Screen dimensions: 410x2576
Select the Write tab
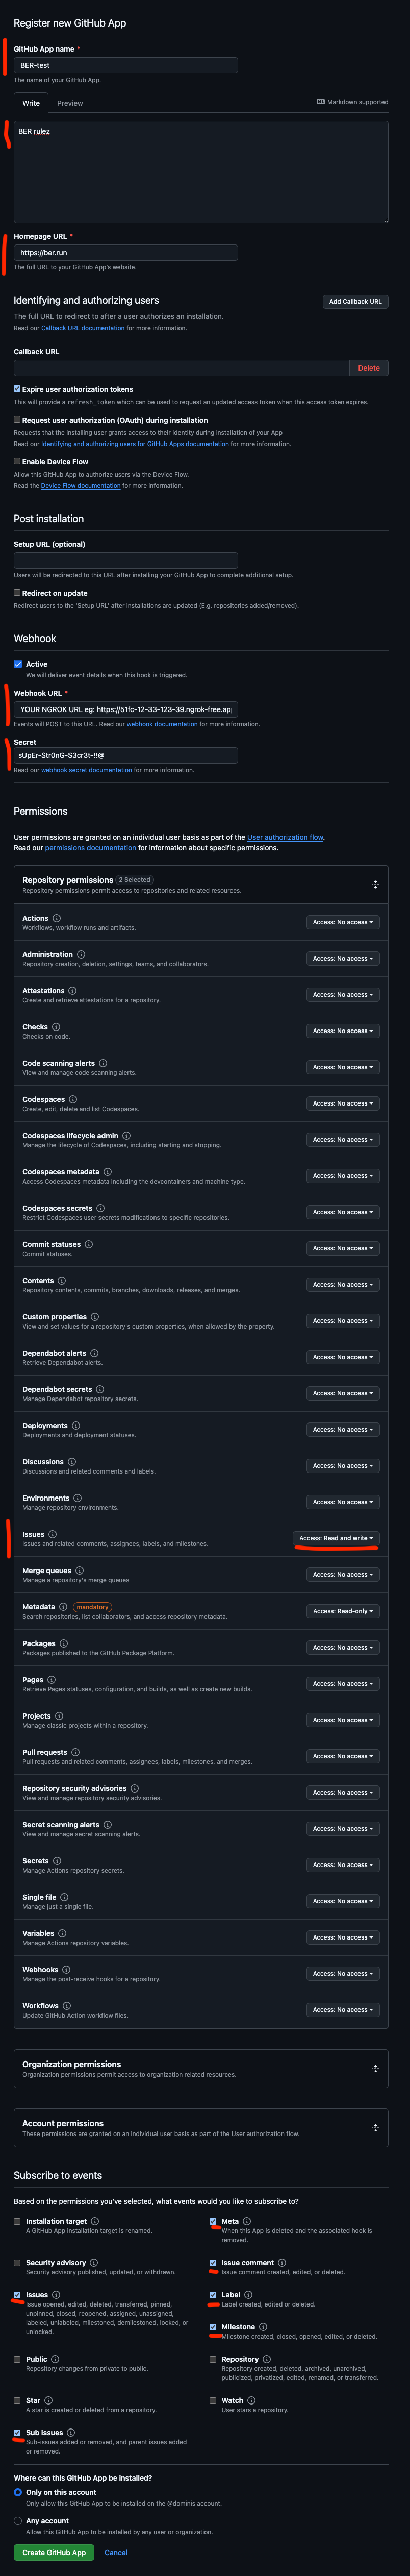tap(32, 103)
